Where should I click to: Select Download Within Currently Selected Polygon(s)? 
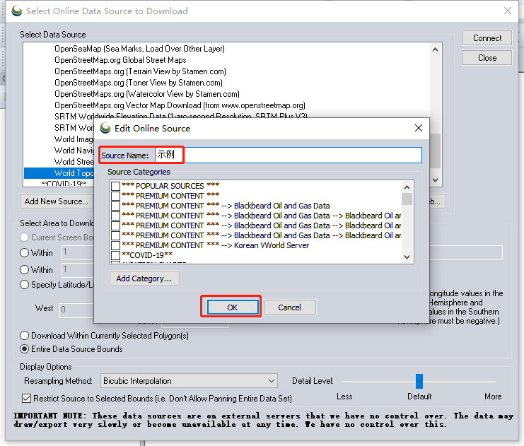point(24,336)
